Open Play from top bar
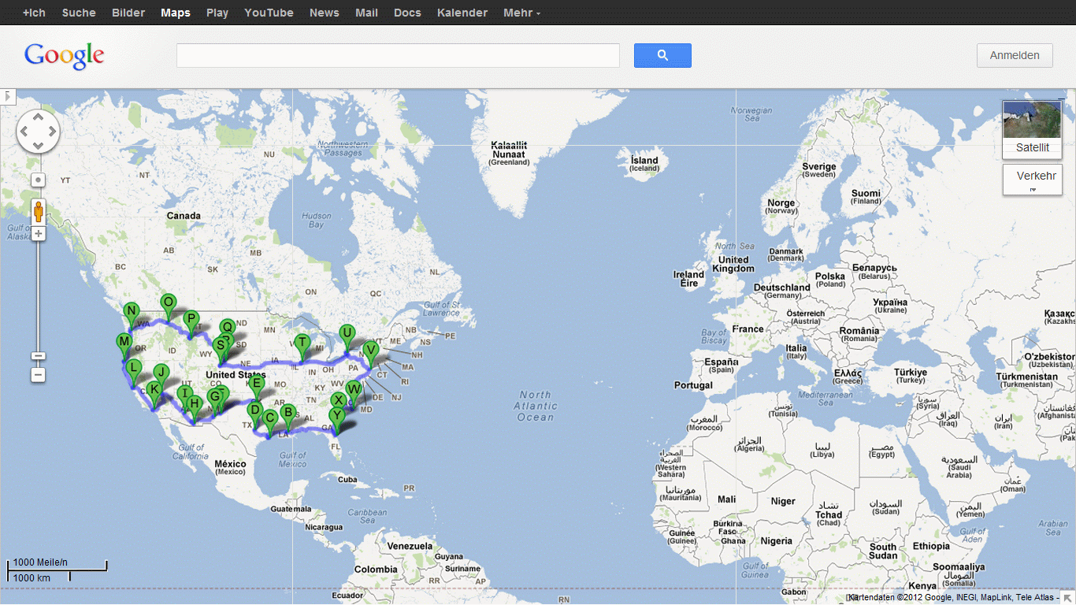Screen dimensions: 1076x605 click(217, 13)
